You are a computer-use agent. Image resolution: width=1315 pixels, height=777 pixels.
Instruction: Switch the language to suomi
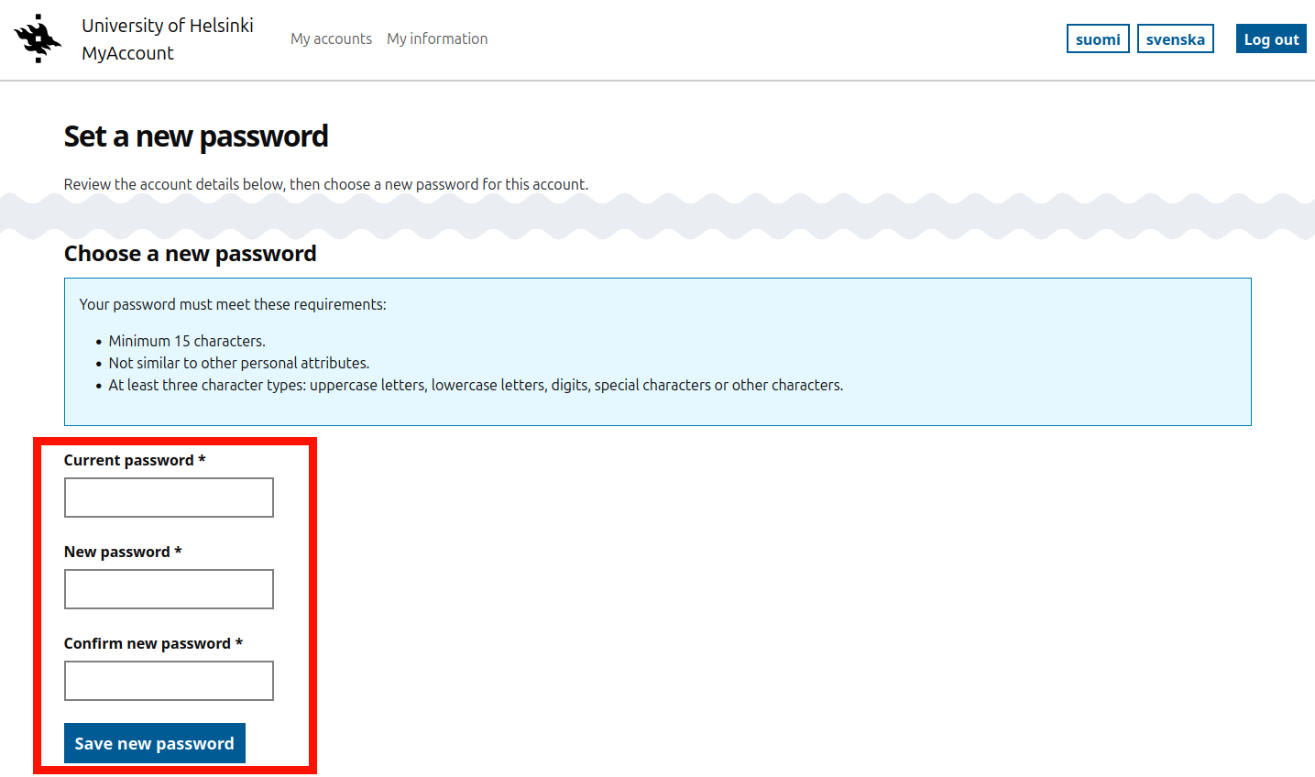[x=1098, y=39]
